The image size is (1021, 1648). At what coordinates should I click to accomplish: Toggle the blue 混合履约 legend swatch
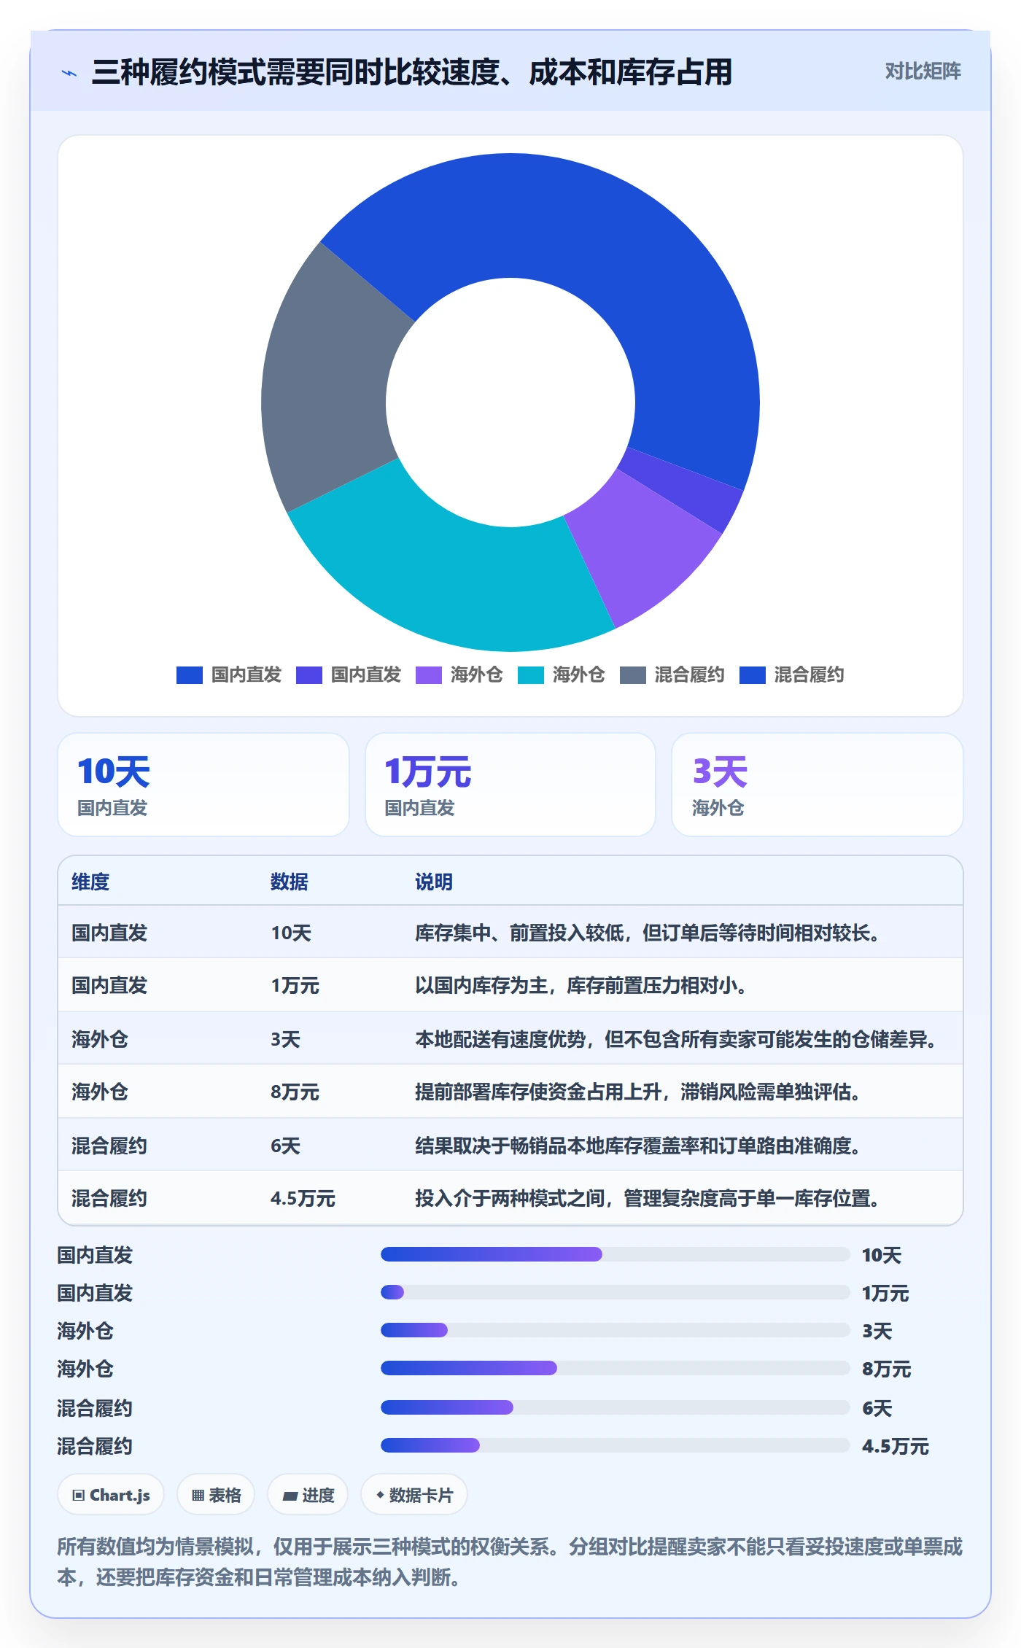(753, 675)
